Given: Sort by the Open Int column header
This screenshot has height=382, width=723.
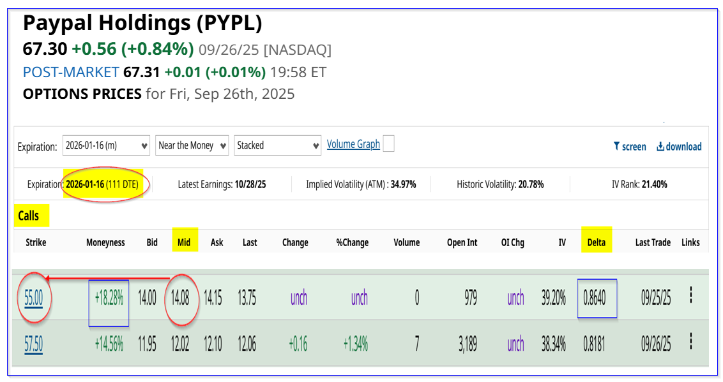Looking at the screenshot, I should click(462, 242).
